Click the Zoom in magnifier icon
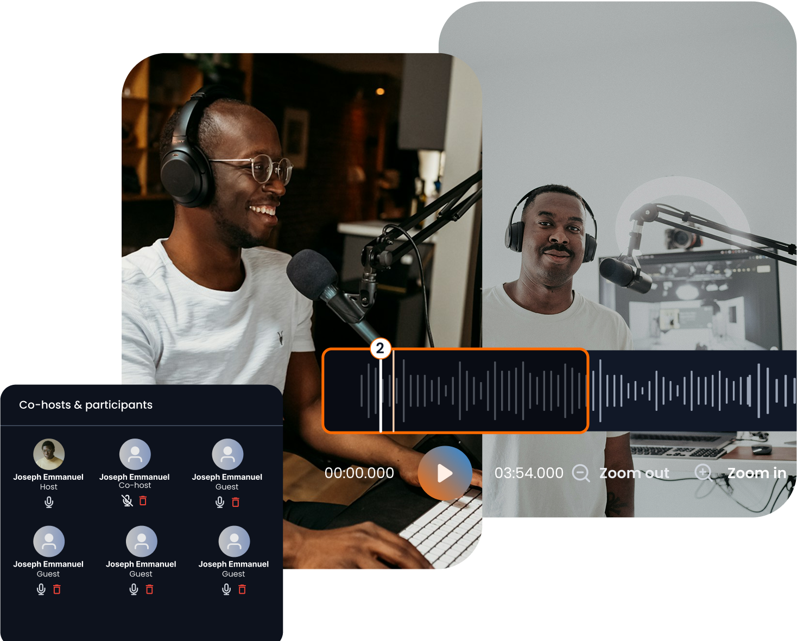Viewport: 797px width, 641px height. pyautogui.click(x=704, y=473)
